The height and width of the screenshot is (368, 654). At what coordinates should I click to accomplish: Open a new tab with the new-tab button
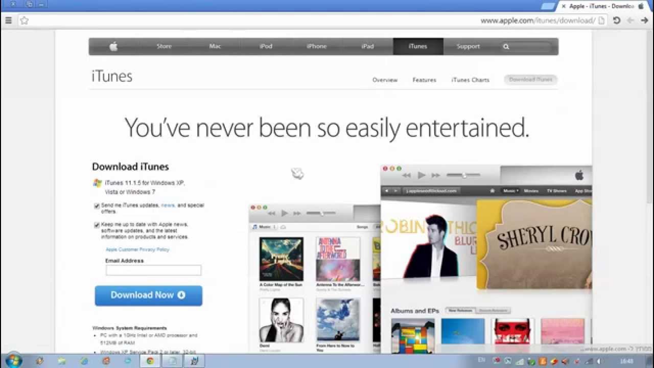tap(547, 6)
